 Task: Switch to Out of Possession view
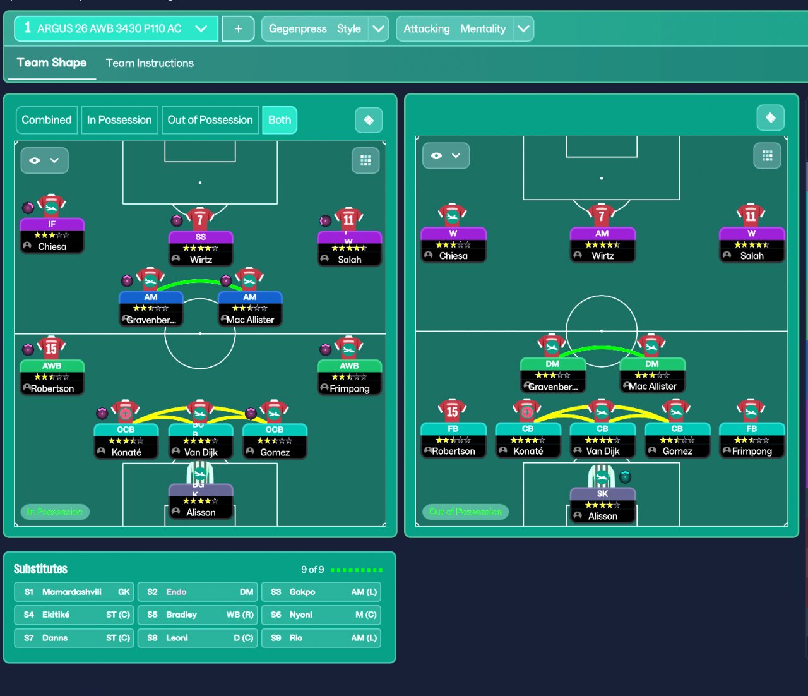[210, 120]
